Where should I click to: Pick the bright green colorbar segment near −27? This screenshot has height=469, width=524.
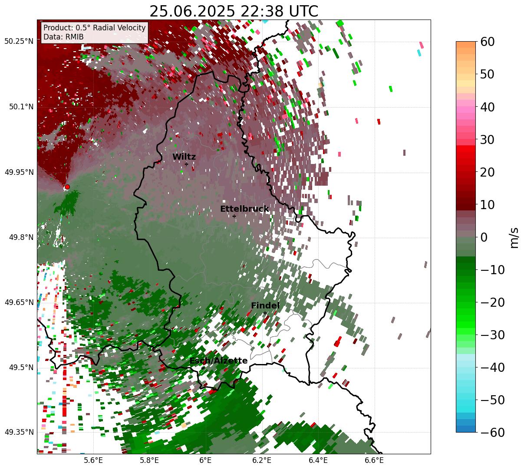click(466, 325)
